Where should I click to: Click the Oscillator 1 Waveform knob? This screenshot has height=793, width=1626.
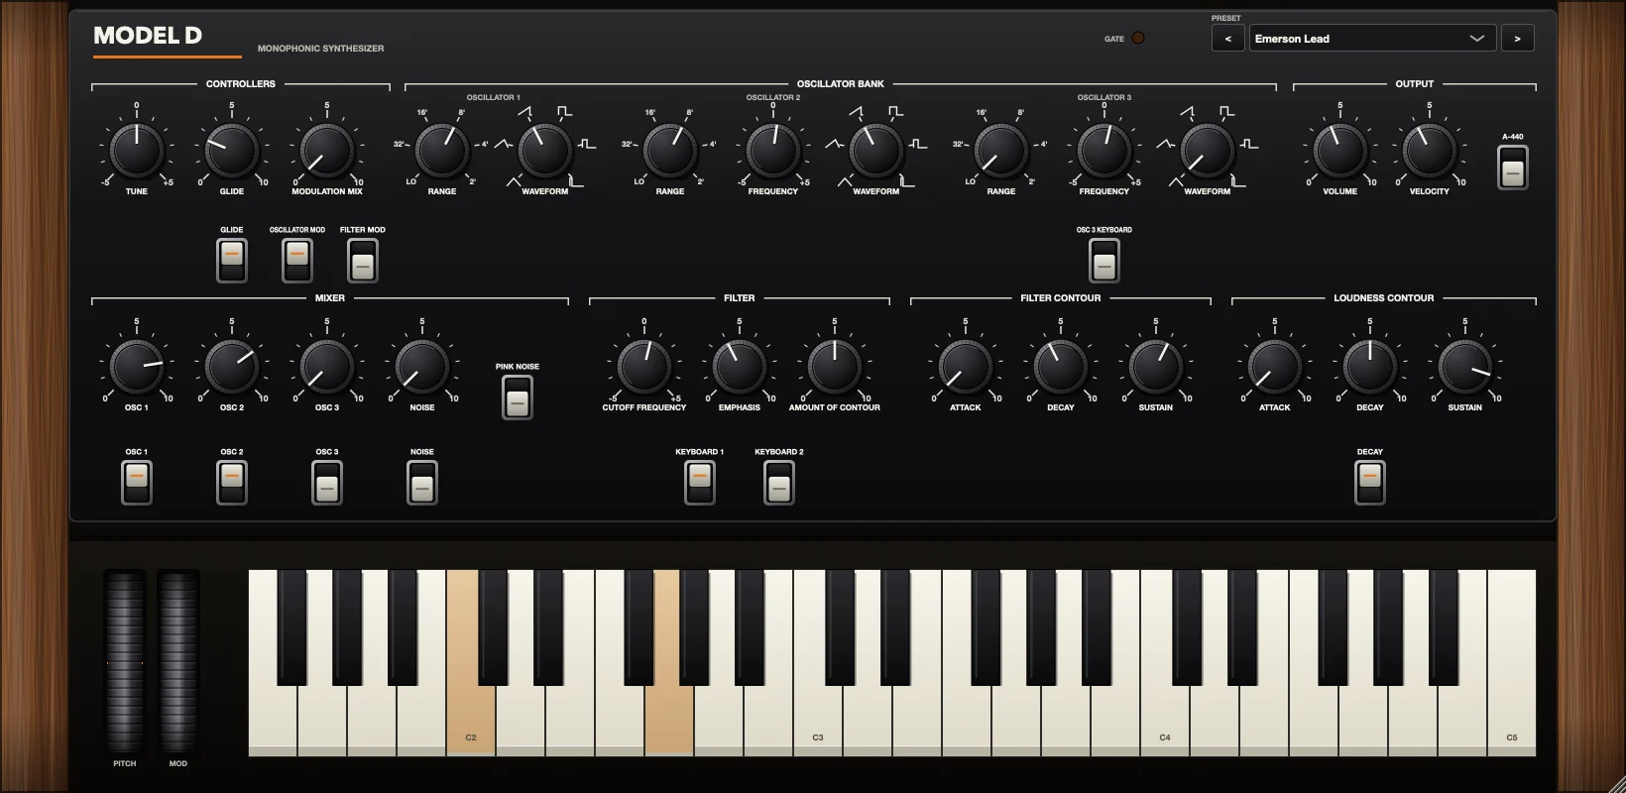[x=545, y=151]
